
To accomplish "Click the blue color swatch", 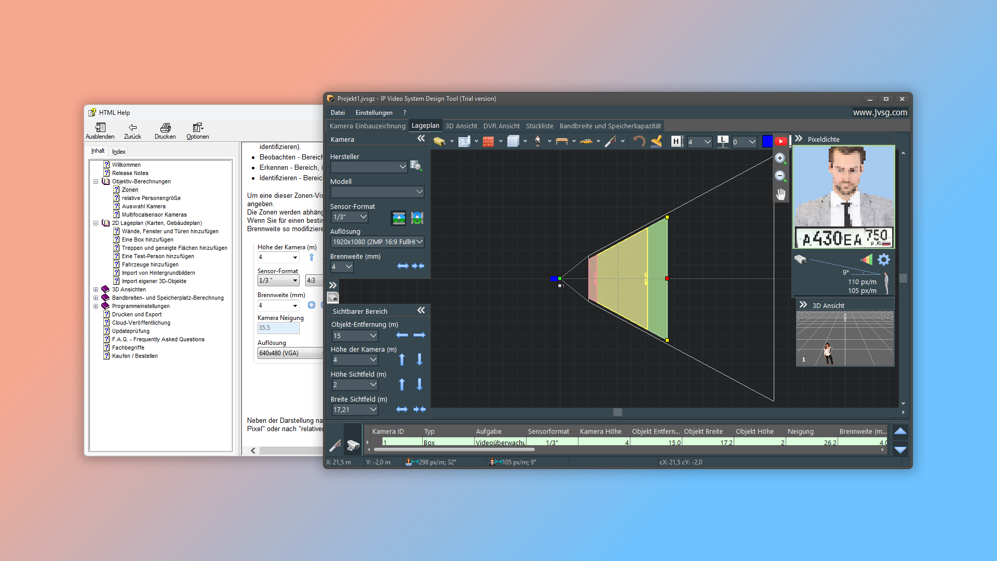I will (x=767, y=141).
